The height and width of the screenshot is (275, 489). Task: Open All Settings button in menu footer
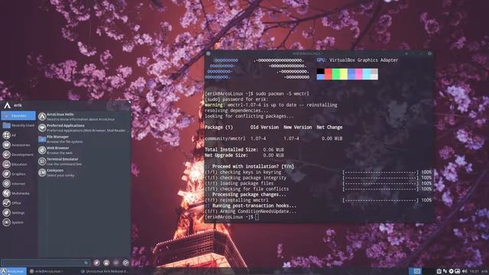click(x=97, y=263)
